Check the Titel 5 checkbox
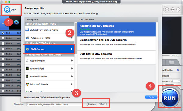The height and width of the screenshot is (111, 183). [3, 54]
